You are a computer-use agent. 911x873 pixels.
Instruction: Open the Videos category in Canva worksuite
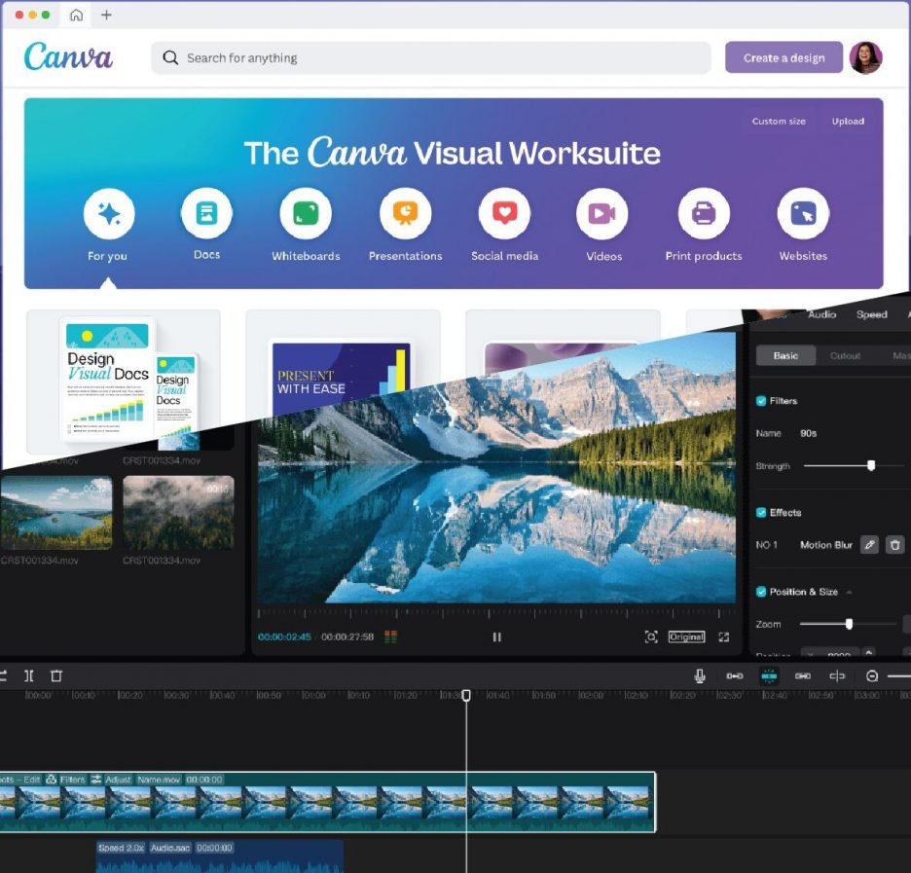(x=602, y=214)
